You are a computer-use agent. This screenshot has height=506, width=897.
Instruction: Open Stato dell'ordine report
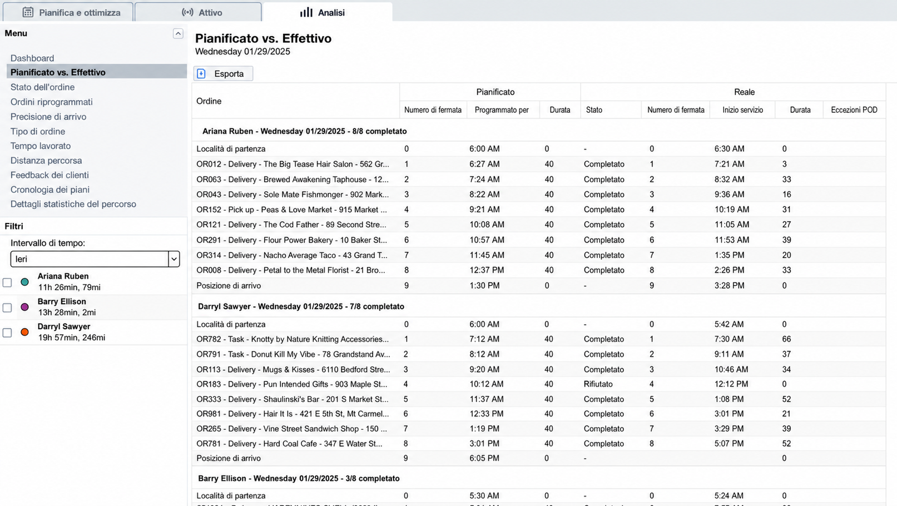pos(42,87)
